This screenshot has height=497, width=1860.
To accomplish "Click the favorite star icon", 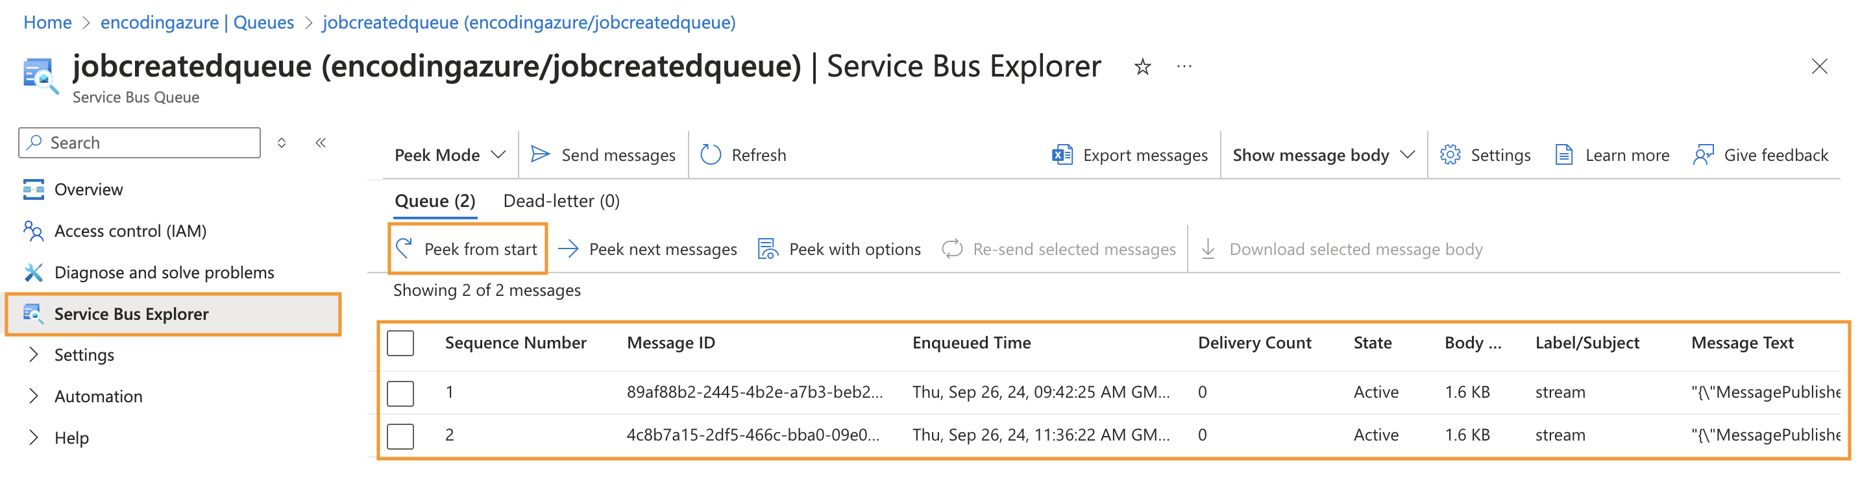I will click(1142, 67).
